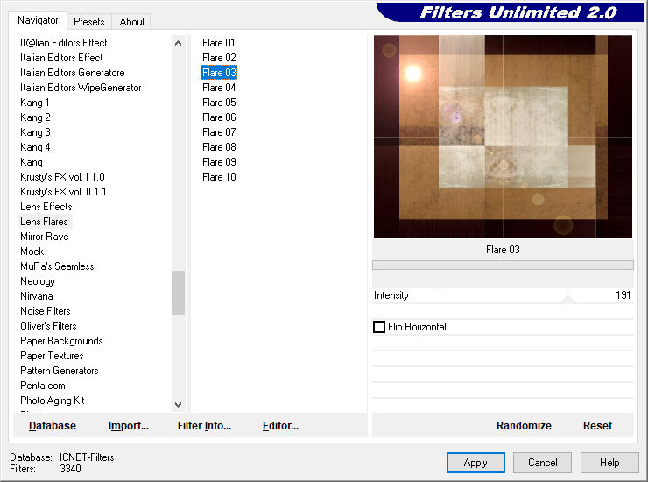This screenshot has width=648, height=482.
Task: Select Pattern Generators category
Action: click(x=60, y=371)
